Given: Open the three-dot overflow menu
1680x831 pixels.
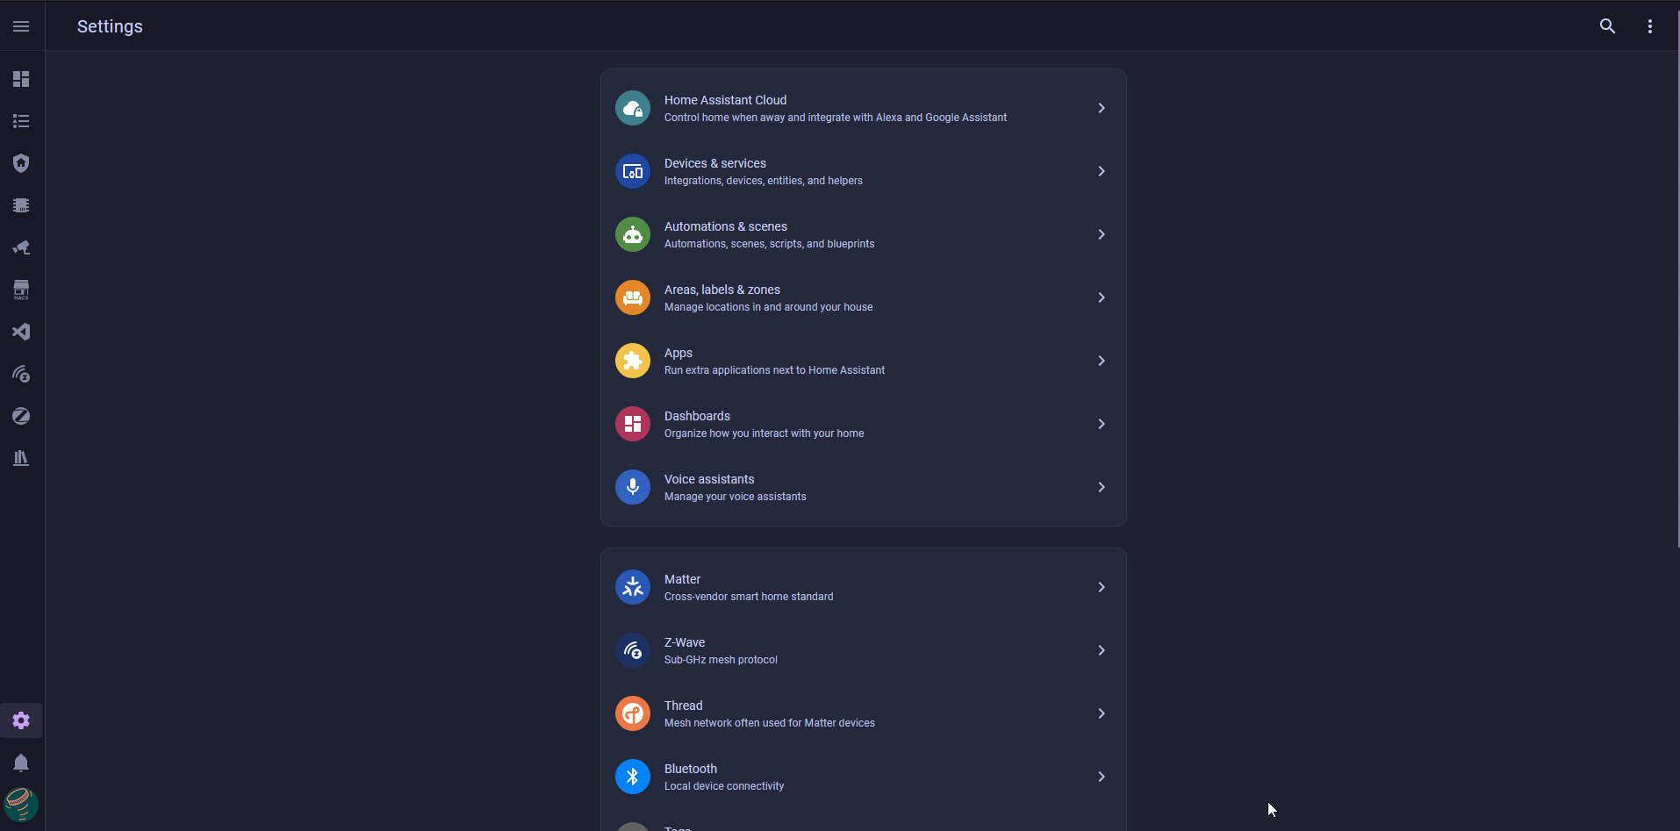Looking at the screenshot, I should [x=1649, y=26].
